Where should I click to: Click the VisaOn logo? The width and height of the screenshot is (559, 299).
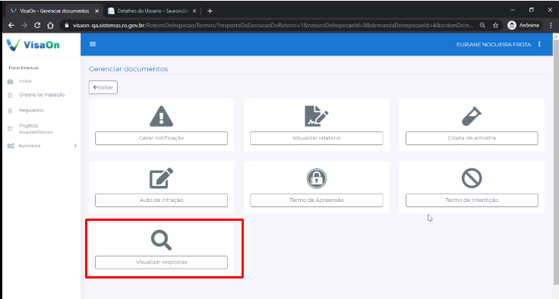(x=33, y=45)
